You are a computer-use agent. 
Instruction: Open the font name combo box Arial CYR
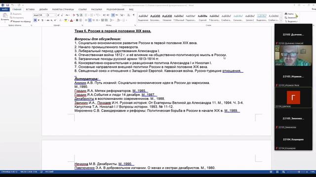click(40, 15)
